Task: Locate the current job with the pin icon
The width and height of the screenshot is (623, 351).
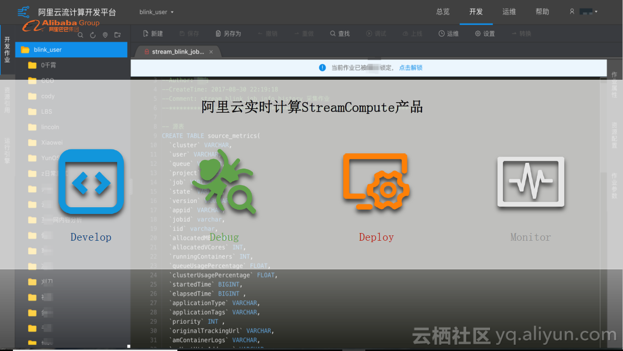Action: point(105,35)
